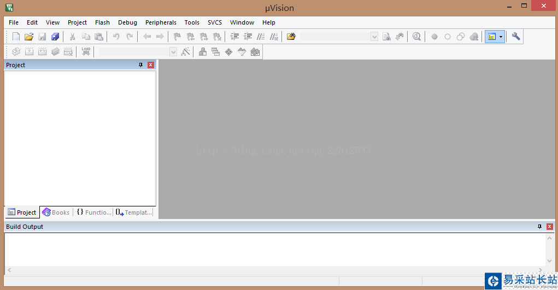Open the Manage Multi-Project Workspace icon

(x=216, y=51)
